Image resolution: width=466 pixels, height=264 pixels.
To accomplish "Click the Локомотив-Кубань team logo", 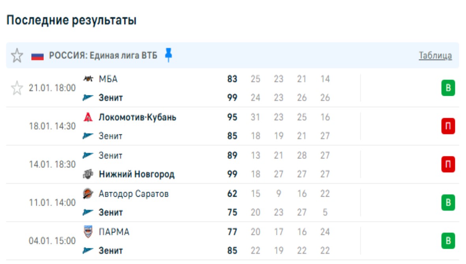I will click(88, 117).
